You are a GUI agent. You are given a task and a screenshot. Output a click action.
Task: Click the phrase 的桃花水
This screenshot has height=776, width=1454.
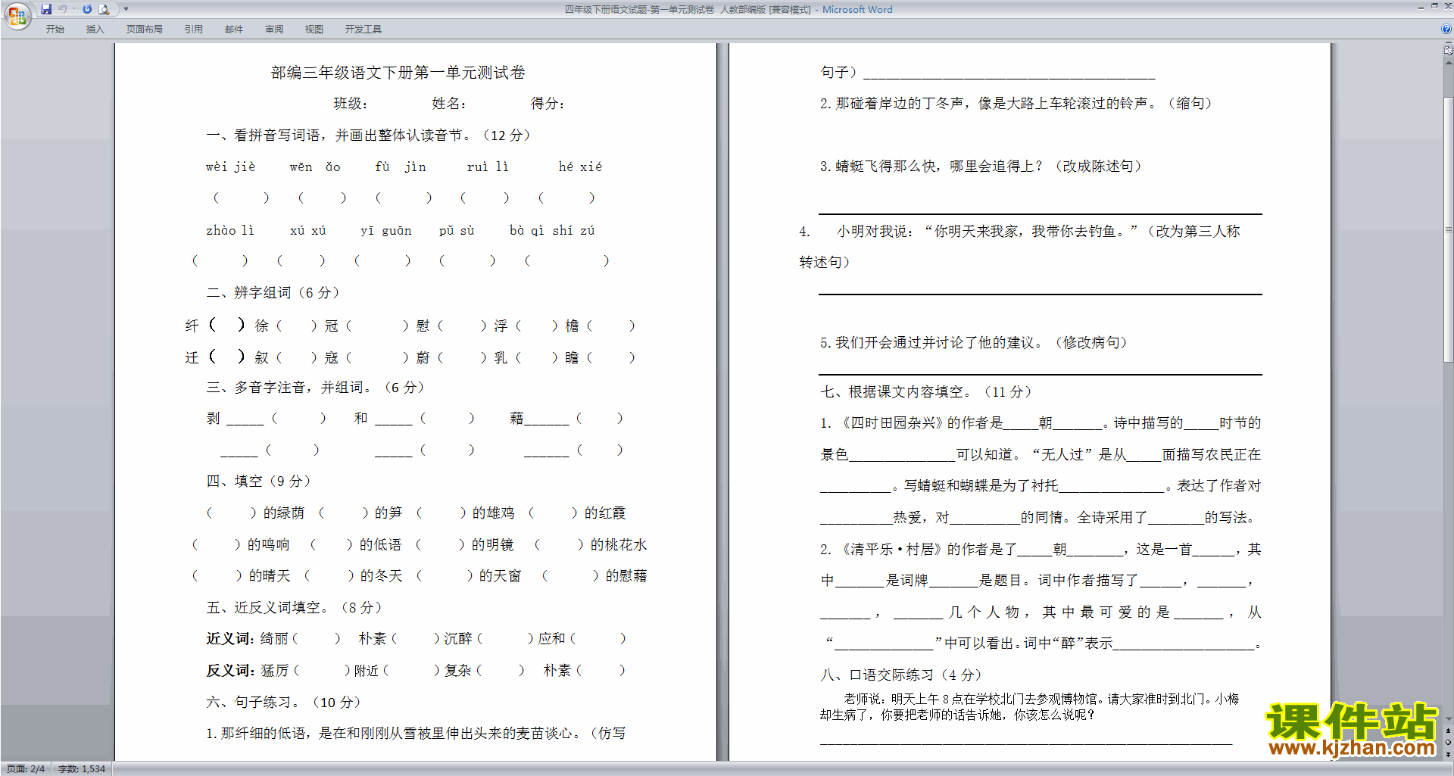click(619, 545)
